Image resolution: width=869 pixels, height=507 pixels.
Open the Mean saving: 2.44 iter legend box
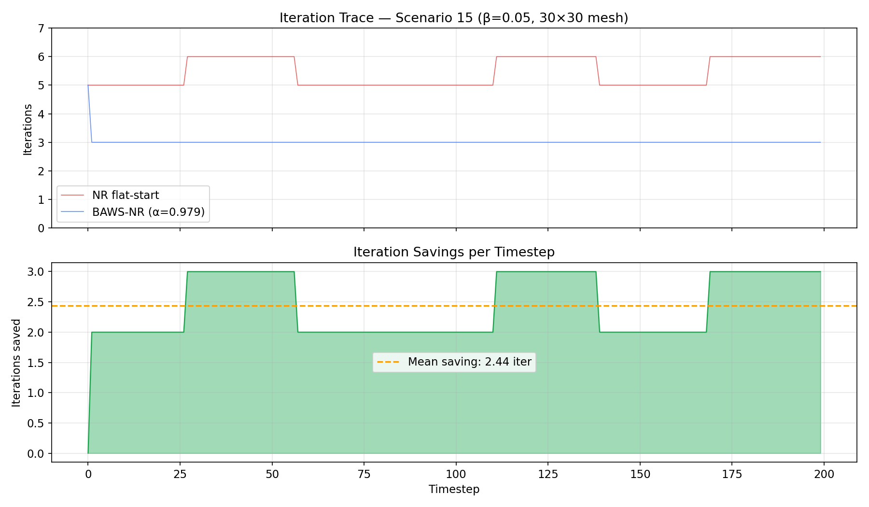(x=454, y=361)
